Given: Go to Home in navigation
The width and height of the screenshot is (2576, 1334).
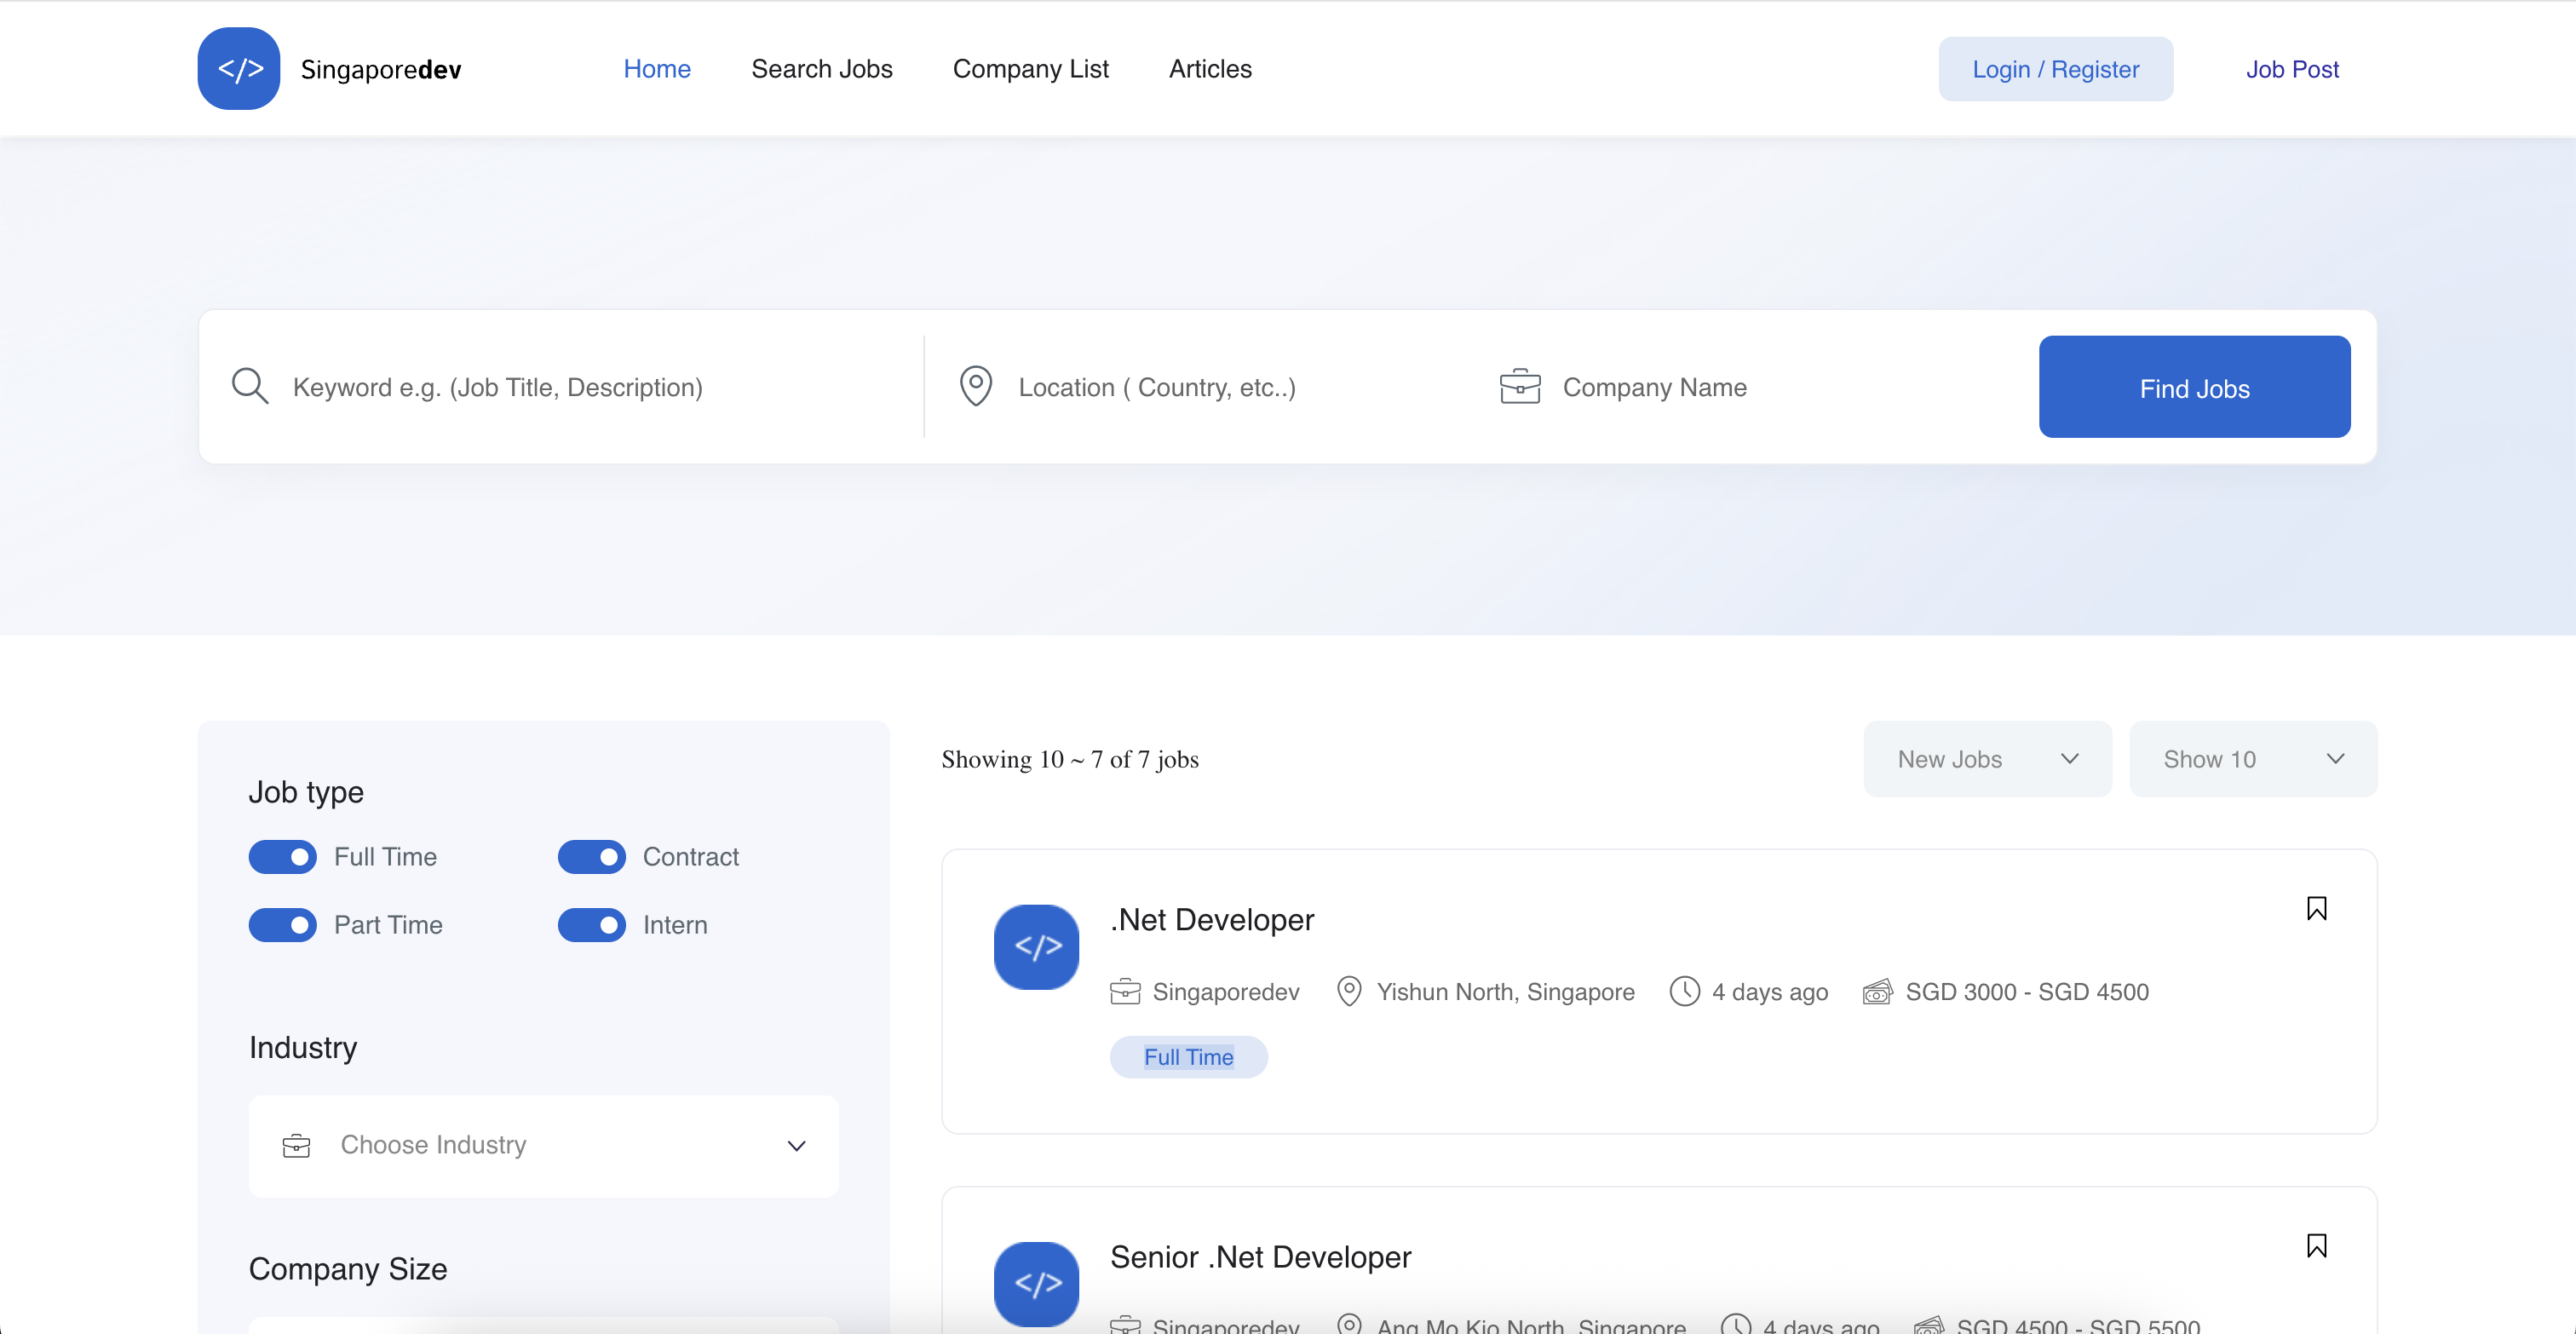Looking at the screenshot, I should pos(657,69).
